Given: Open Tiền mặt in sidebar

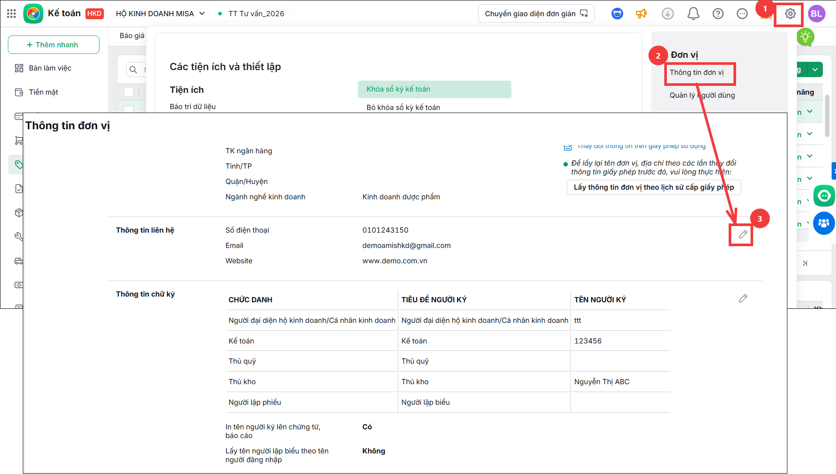Looking at the screenshot, I should click(x=43, y=92).
